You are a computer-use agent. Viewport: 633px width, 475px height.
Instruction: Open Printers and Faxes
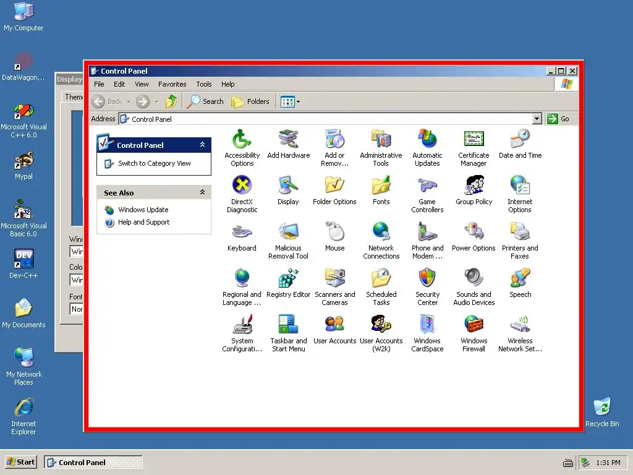click(520, 241)
